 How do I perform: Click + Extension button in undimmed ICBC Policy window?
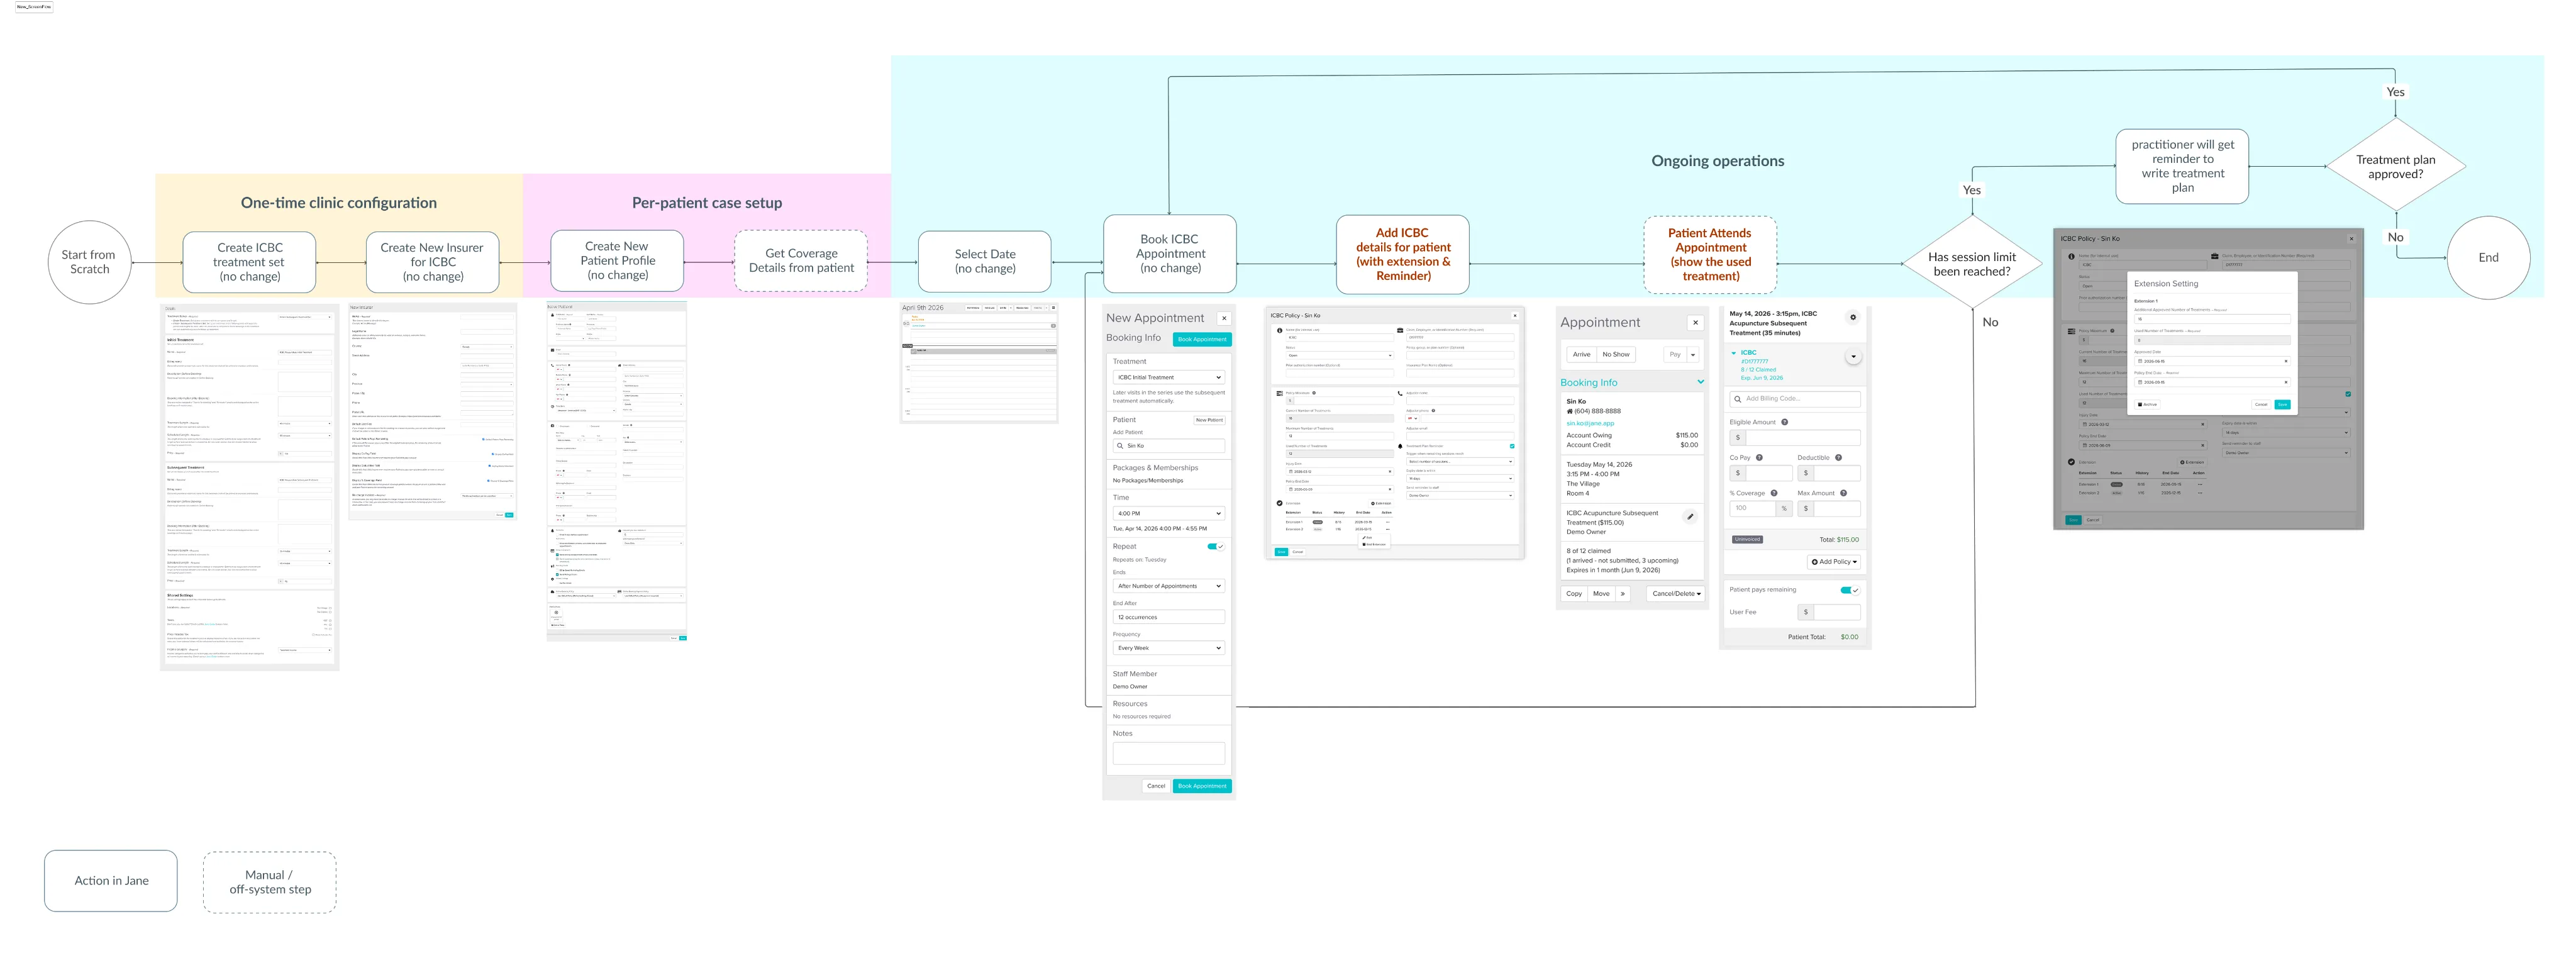[x=1381, y=504]
